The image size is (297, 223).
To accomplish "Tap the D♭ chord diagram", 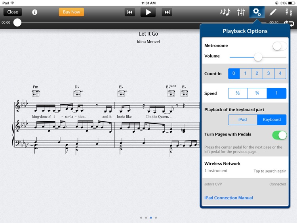I will pos(77,93).
